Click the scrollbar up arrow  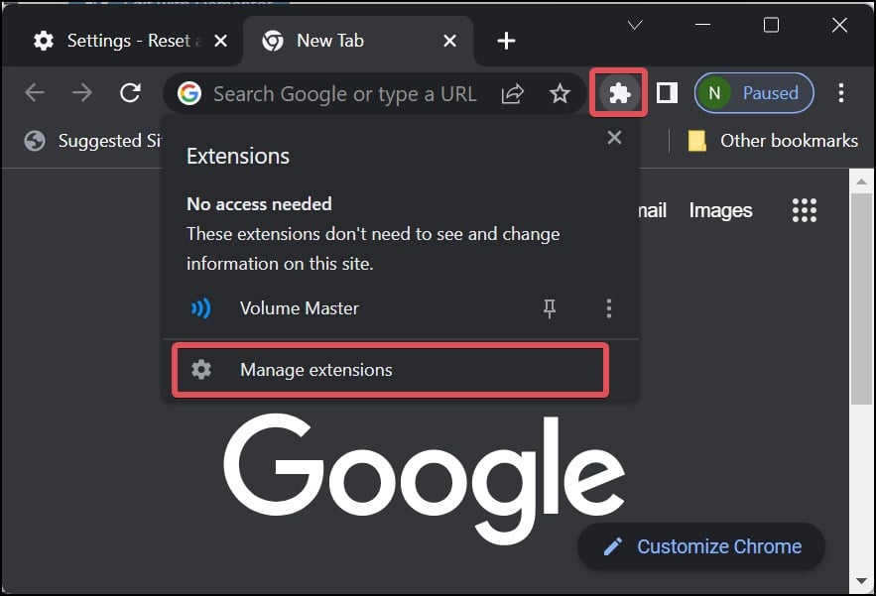pos(861,181)
